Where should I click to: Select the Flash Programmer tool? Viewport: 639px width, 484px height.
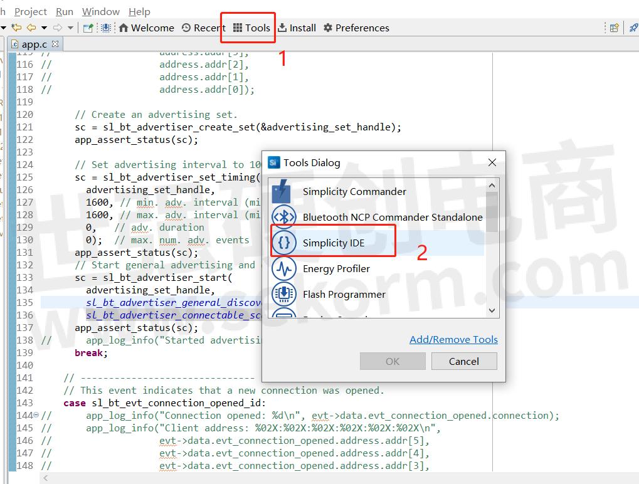[344, 295]
